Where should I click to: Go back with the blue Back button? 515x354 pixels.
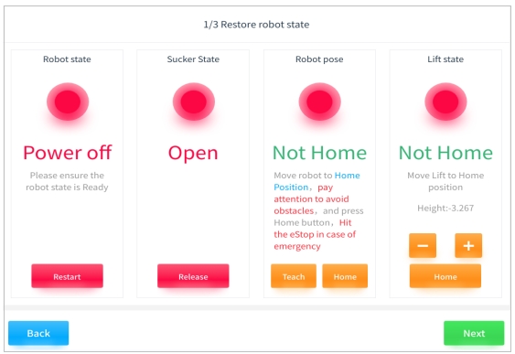click(x=38, y=333)
